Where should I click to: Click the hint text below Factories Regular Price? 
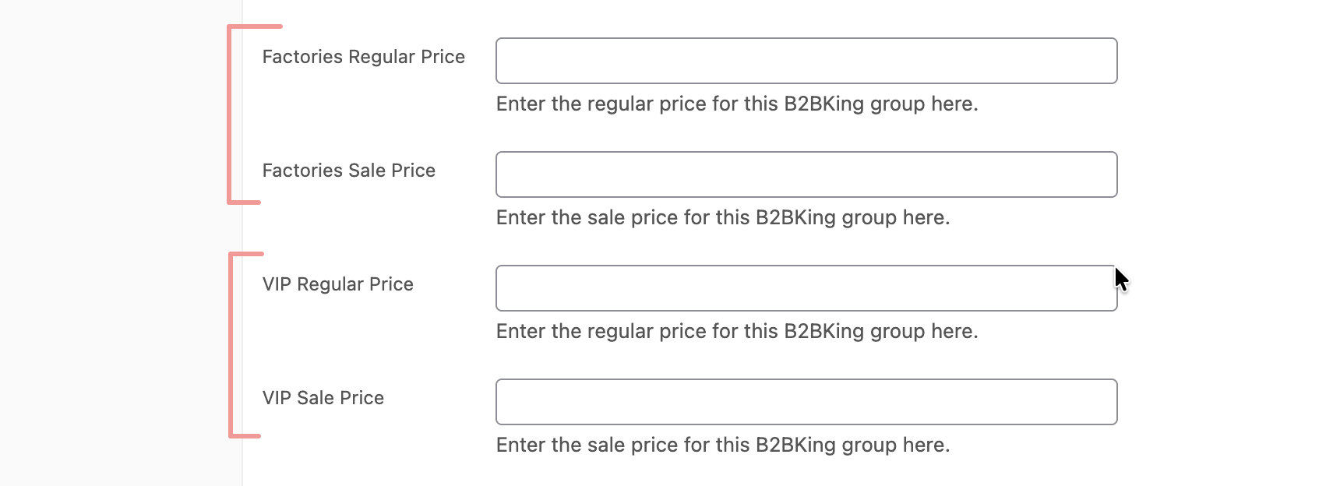(736, 104)
